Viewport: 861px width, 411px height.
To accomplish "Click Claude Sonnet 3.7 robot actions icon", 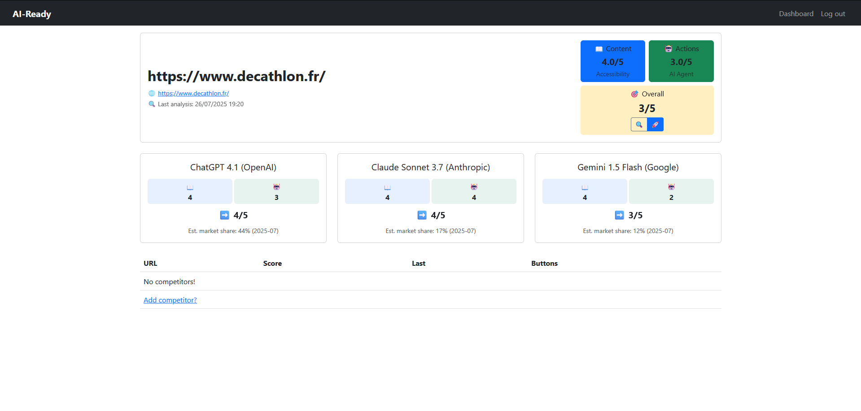I will 474,187.
